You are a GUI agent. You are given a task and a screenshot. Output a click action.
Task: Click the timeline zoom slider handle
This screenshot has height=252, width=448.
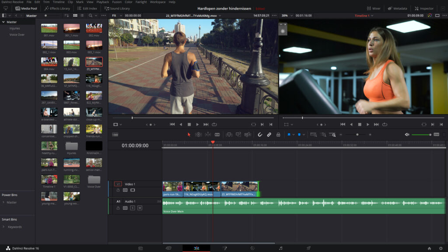click(x=357, y=135)
